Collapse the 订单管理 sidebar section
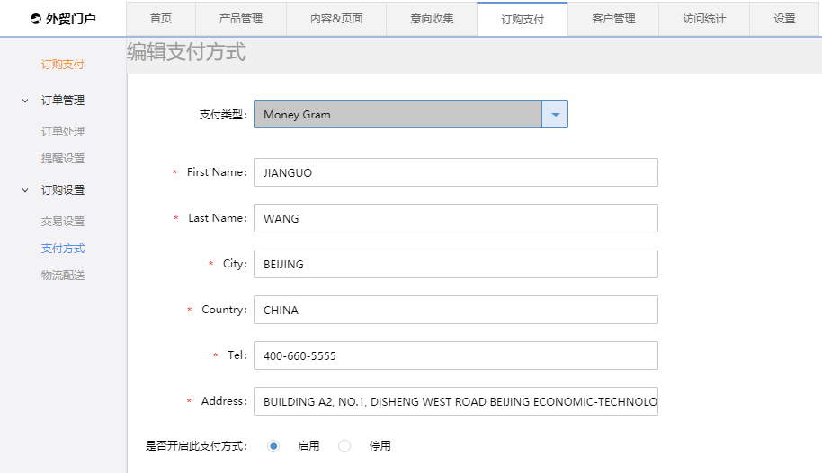 point(25,101)
